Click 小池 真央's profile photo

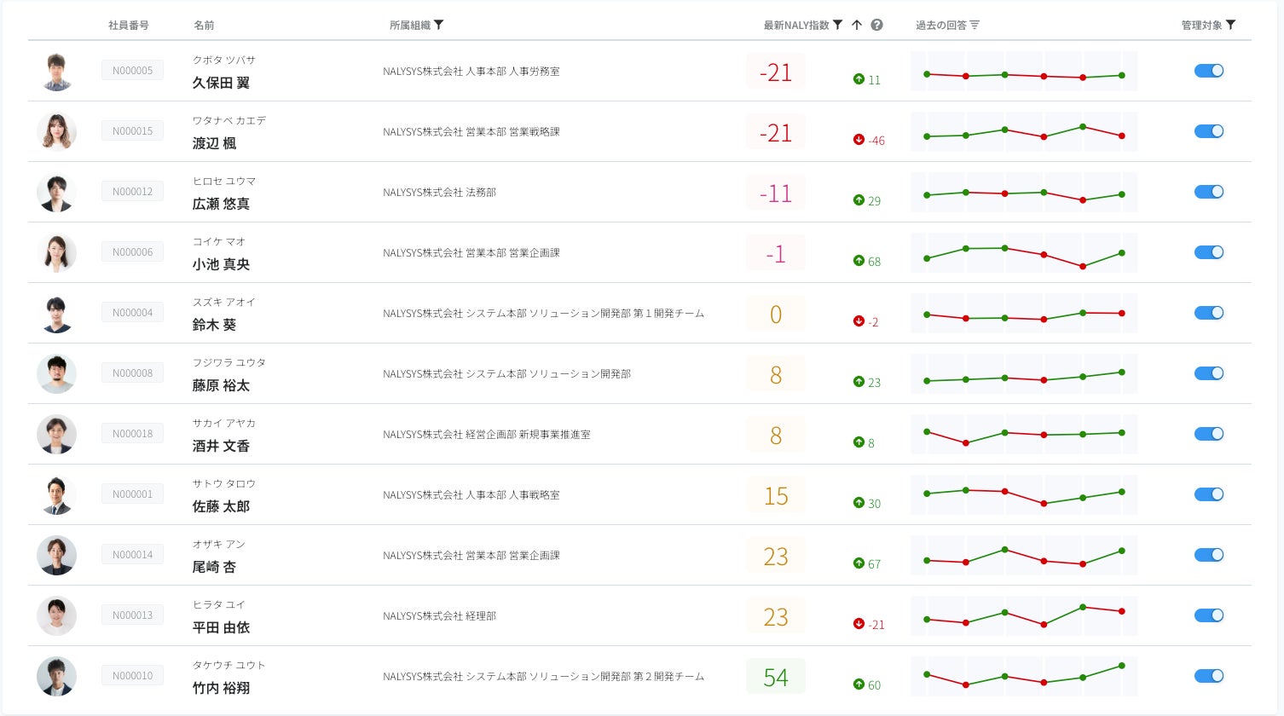56,252
